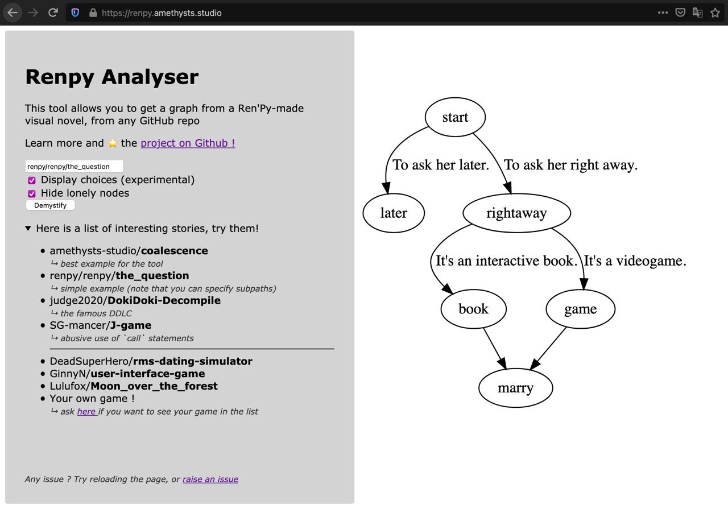Click the start node in graph
The image size is (728, 521).
pyautogui.click(x=455, y=117)
